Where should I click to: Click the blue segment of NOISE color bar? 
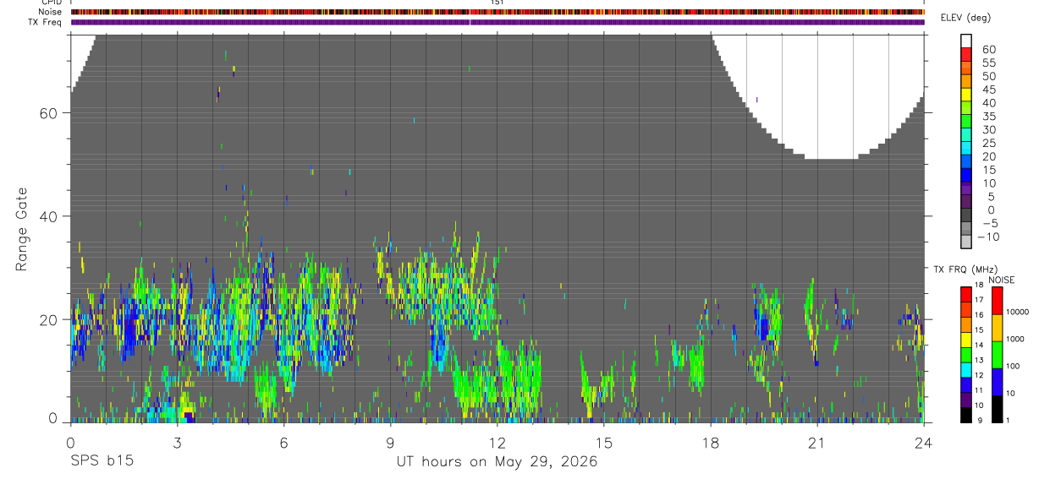pos(998,382)
